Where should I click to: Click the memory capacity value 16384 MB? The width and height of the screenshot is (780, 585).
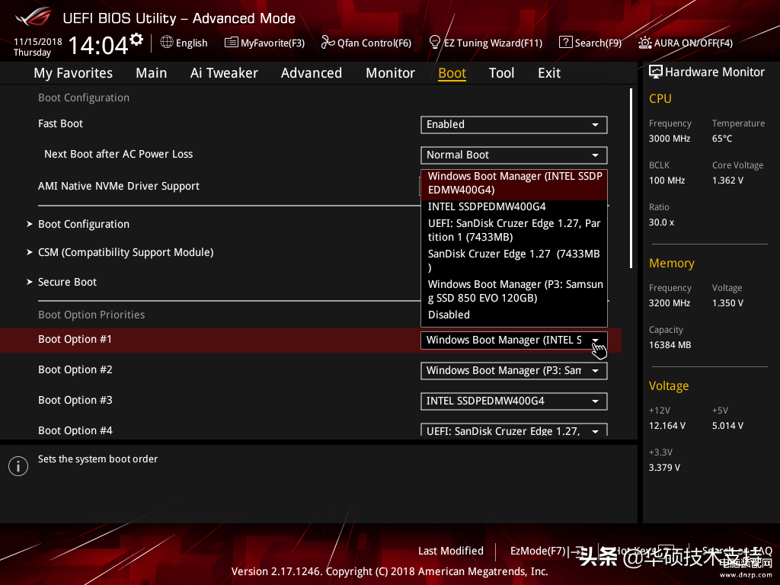pyautogui.click(x=670, y=345)
